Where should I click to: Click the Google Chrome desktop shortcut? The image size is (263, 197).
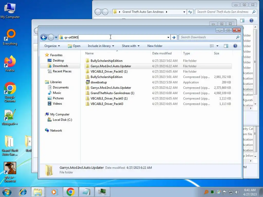[x=10, y=92]
